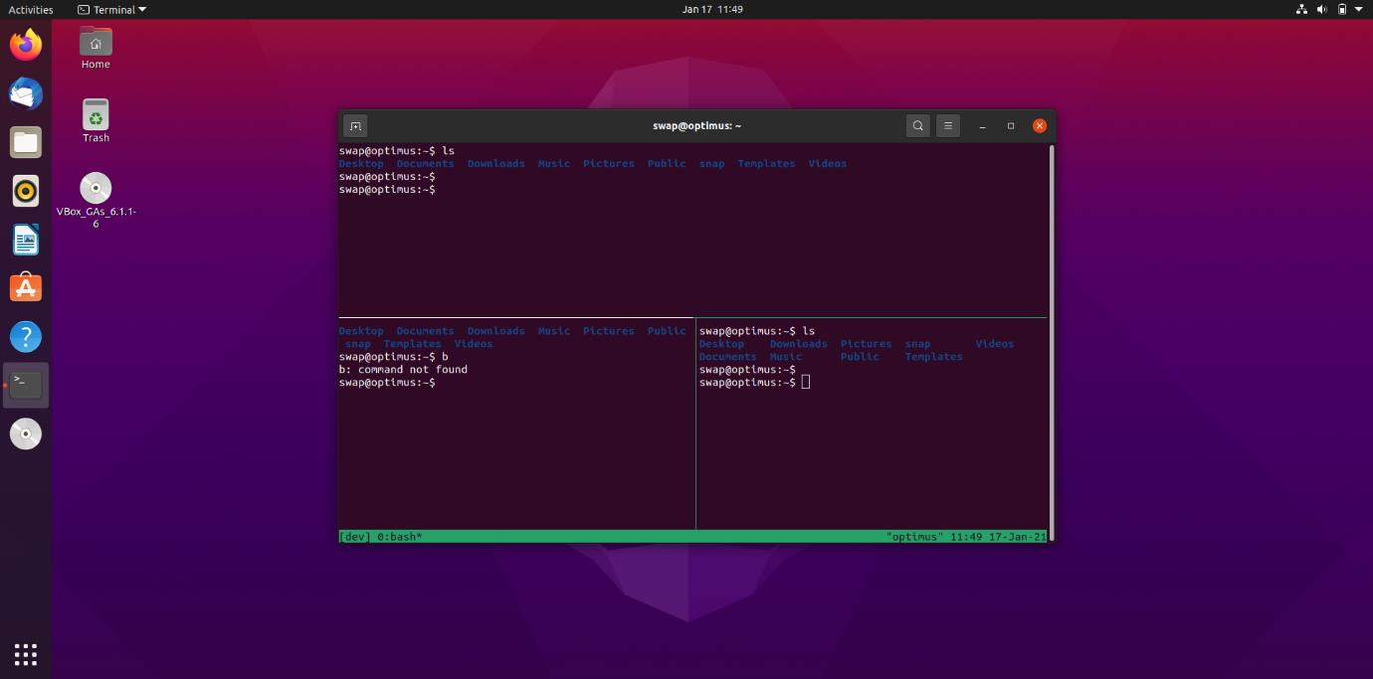
Task: Open the Help icon in the dock
Action: coord(26,337)
